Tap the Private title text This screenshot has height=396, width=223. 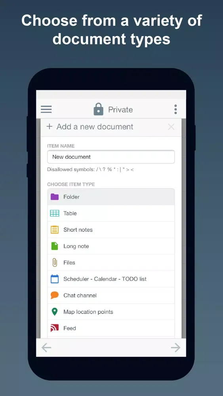[x=120, y=110]
